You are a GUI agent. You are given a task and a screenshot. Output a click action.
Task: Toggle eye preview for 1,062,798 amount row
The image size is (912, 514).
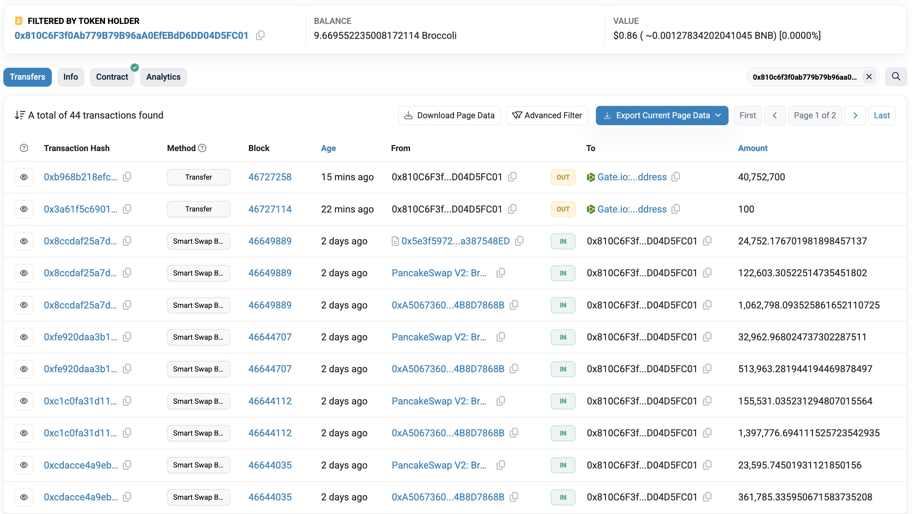(x=24, y=305)
